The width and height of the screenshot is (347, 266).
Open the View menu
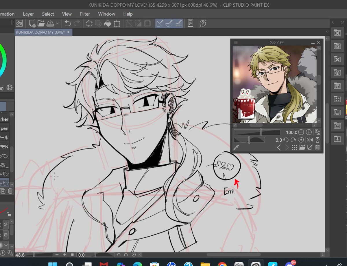point(67,14)
